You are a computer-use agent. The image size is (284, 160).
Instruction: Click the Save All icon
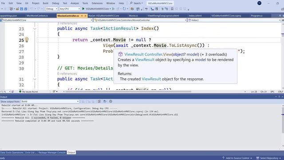point(26,9)
